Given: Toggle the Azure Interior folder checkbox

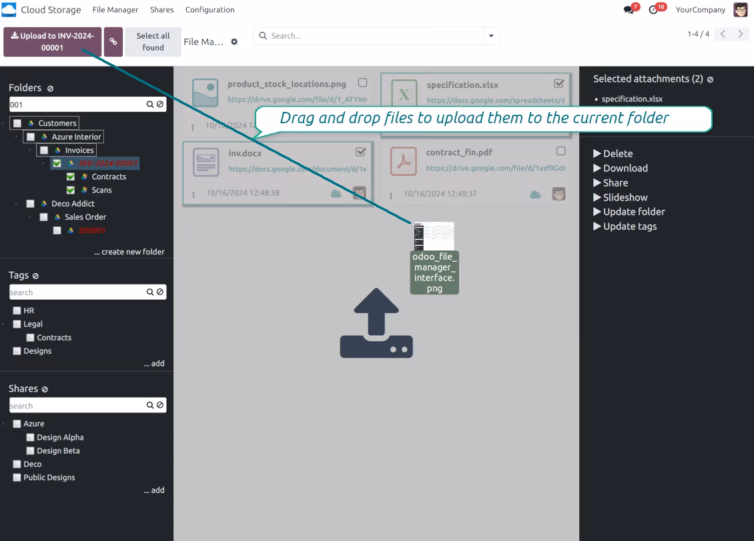Looking at the screenshot, I should click(x=31, y=137).
